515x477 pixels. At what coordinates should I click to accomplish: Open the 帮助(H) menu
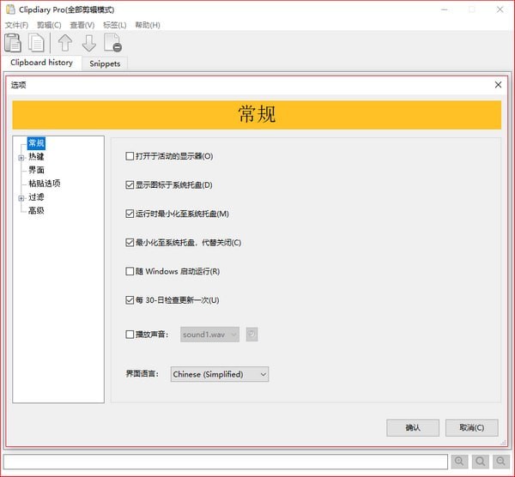point(148,25)
